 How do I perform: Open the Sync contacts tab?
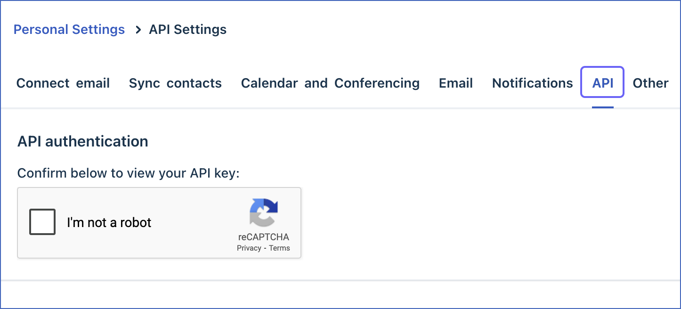click(x=175, y=83)
